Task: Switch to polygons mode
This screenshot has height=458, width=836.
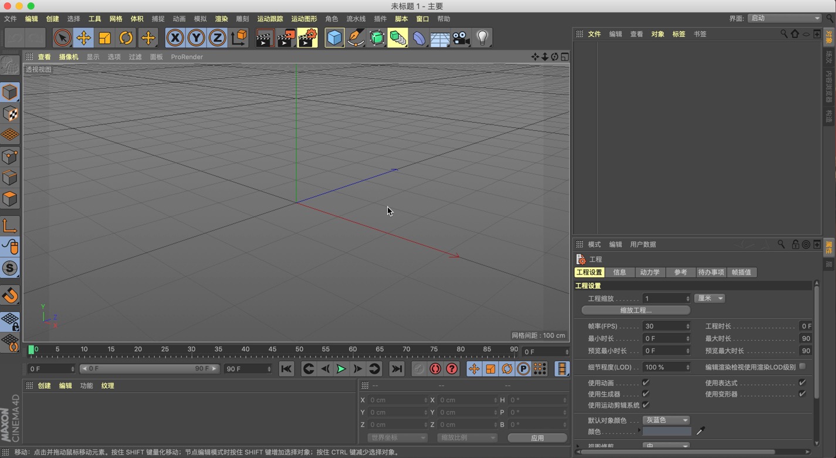Action: 10,199
